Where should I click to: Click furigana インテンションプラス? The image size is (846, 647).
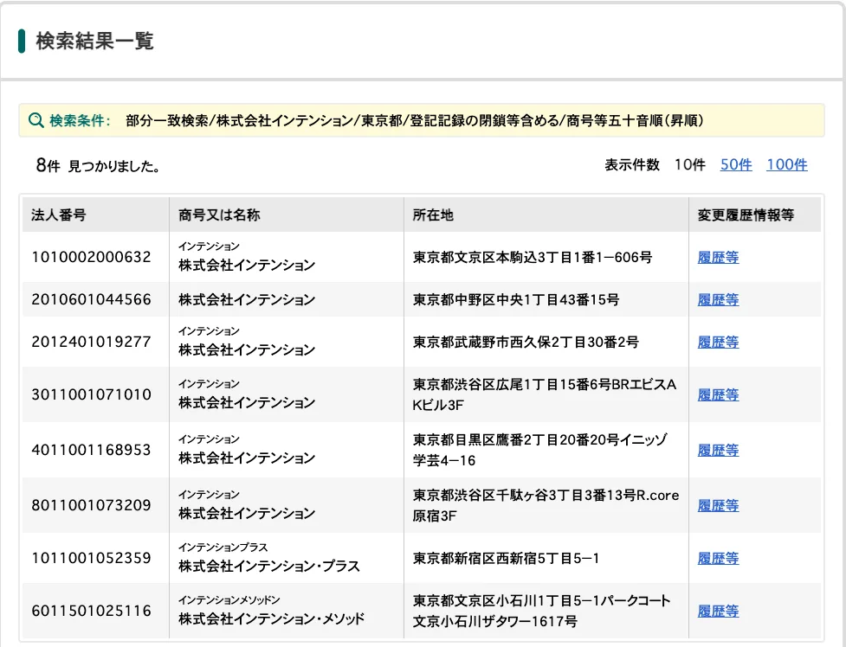tap(223, 548)
